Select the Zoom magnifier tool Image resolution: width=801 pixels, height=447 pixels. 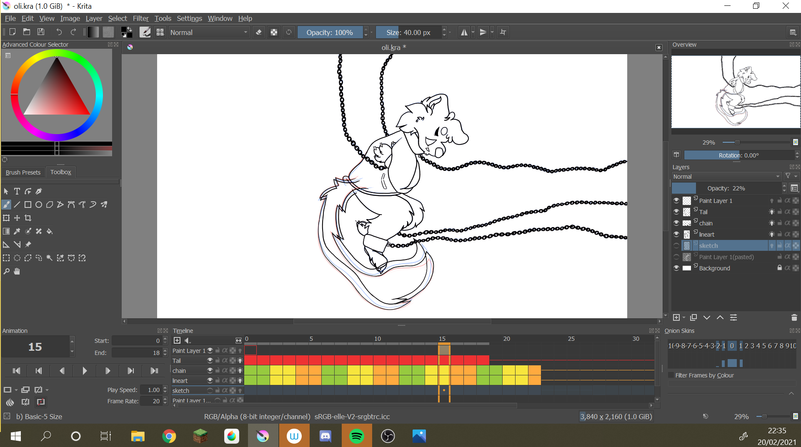[x=6, y=271]
